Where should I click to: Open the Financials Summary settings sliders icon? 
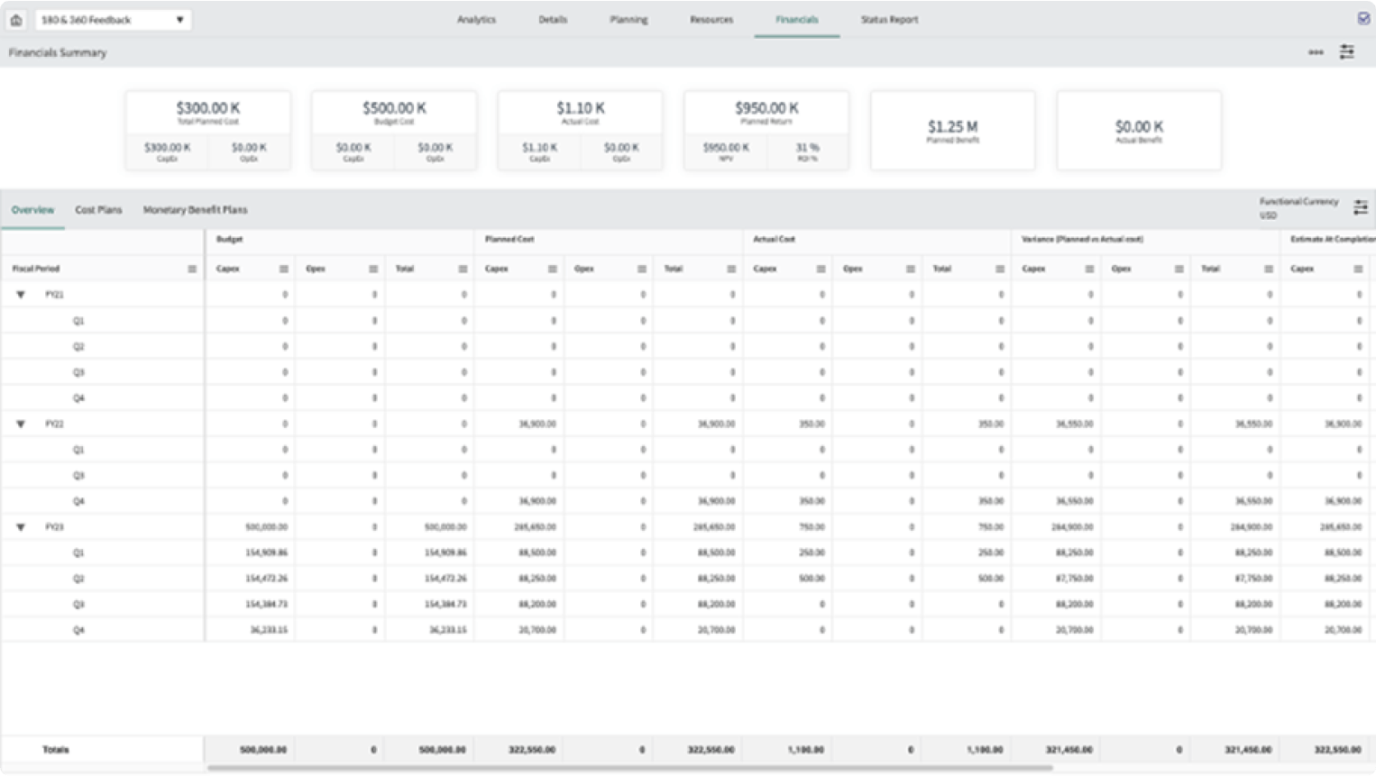(x=1347, y=52)
